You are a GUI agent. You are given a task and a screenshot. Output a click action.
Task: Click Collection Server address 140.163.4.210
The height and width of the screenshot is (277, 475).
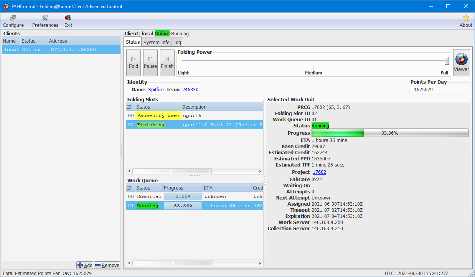[327, 229]
